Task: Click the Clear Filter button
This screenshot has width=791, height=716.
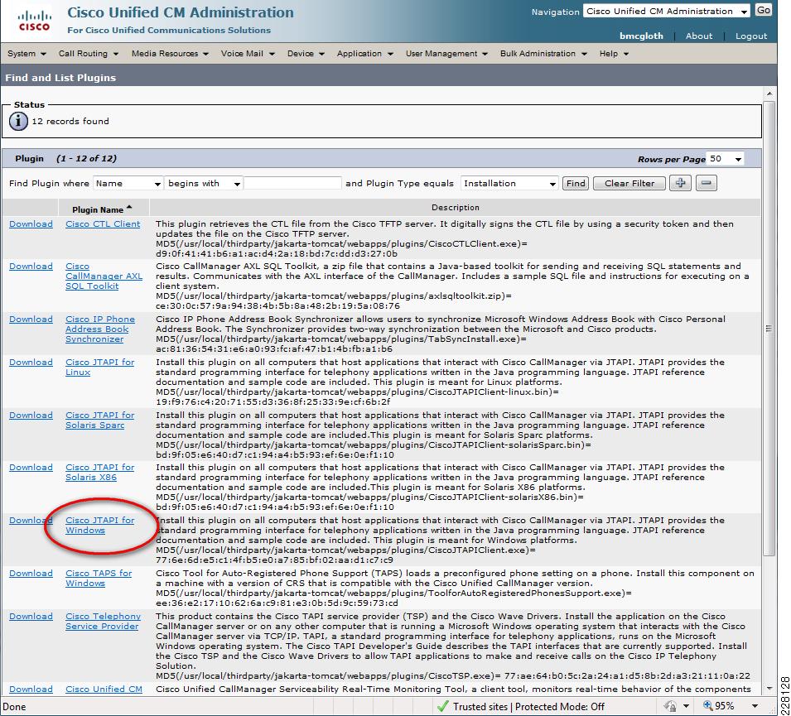Action: (x=629, y=184)
